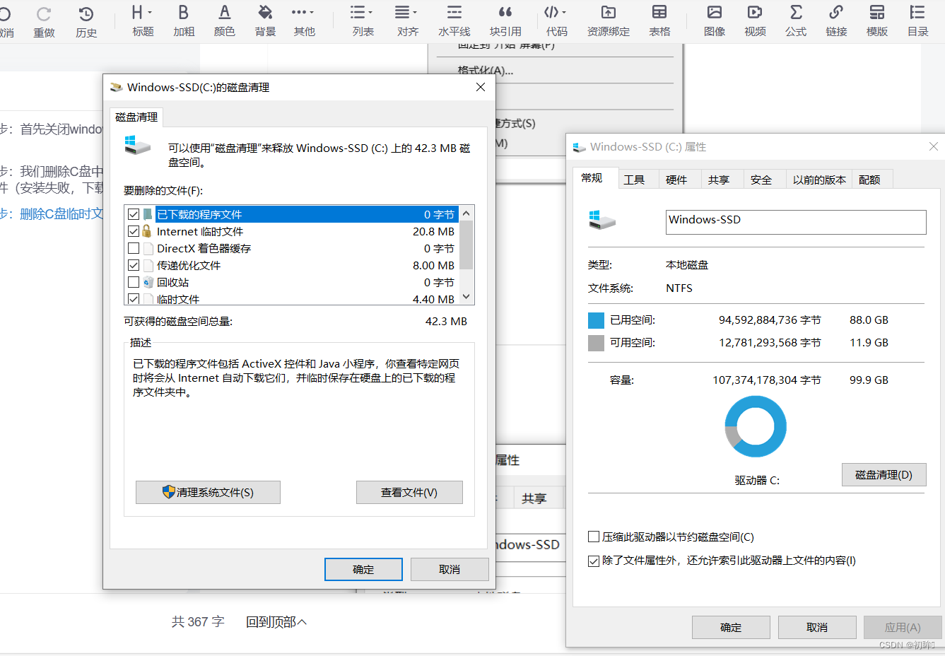Insert a Formula (公式) sigma icon
The image size is (945, 656).
(796, 12)
